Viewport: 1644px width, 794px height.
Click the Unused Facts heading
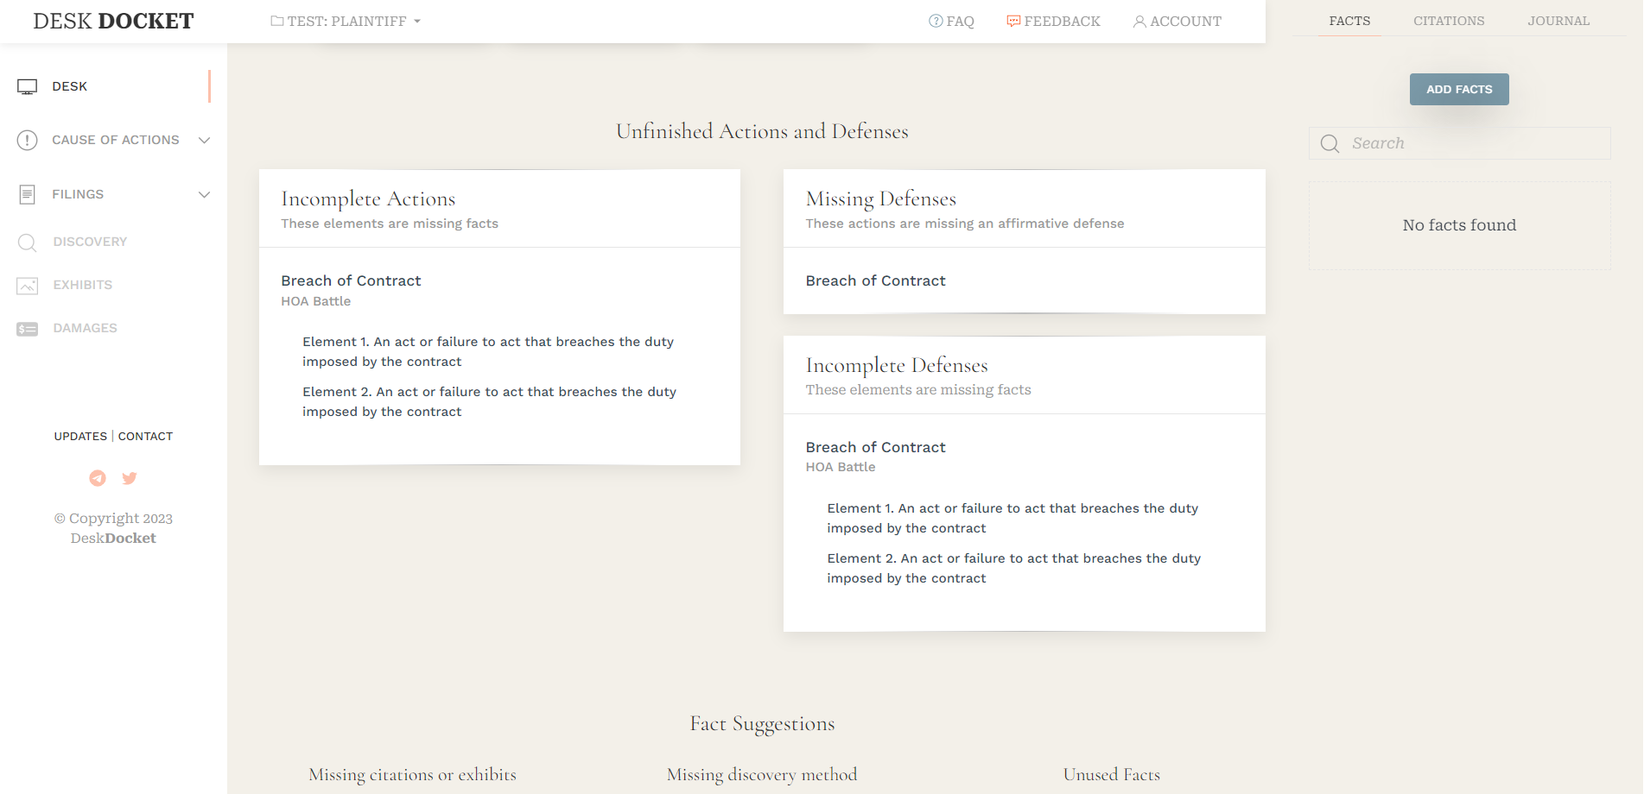coord(1111,775)
